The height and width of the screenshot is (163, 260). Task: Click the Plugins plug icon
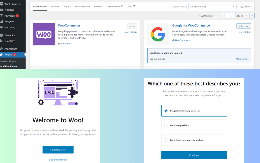coord(1,54)
